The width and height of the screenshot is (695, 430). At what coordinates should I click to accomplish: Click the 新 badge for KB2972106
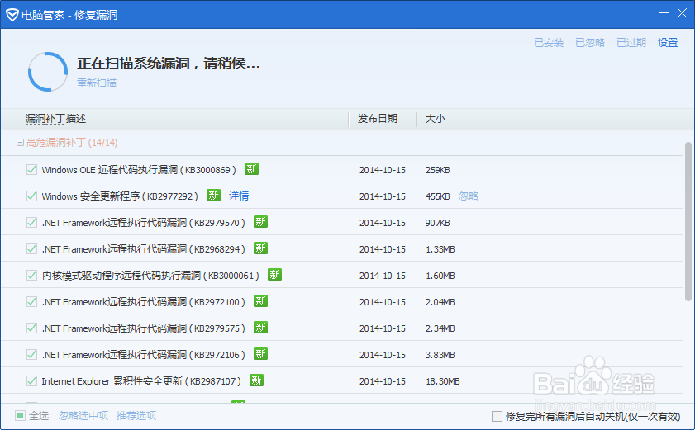click(260, 354)
